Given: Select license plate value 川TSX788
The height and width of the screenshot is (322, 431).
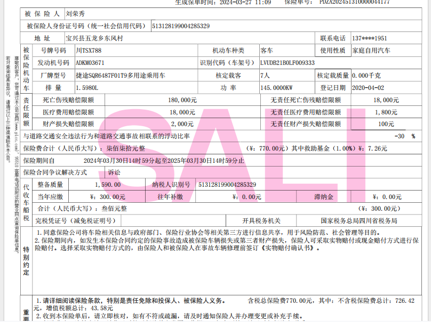Looking at the screenshot, I should 89,51.
